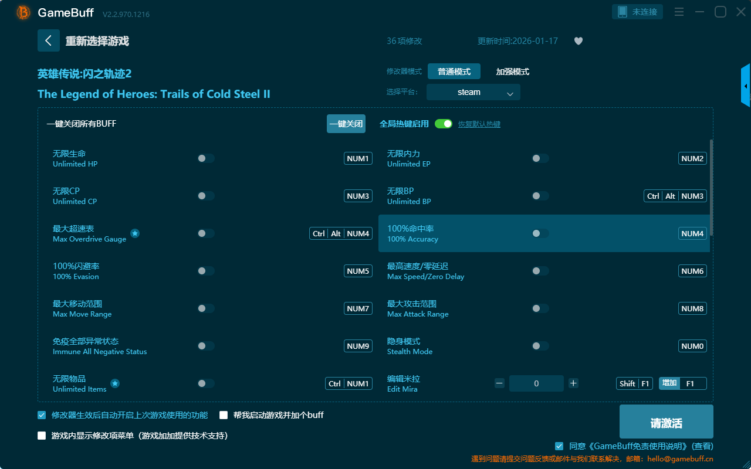
Task: Open the steam platform dropdown
Action: click(473, 92)
